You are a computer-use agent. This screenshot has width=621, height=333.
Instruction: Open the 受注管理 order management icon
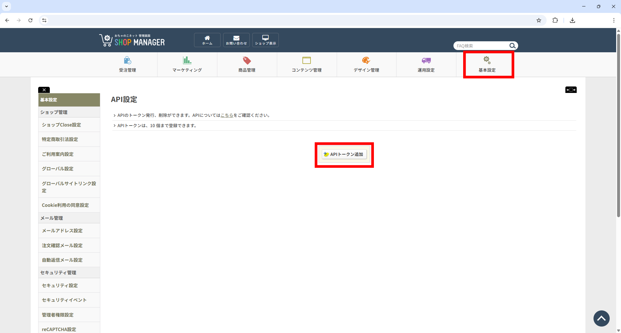[x=127, y=61]
